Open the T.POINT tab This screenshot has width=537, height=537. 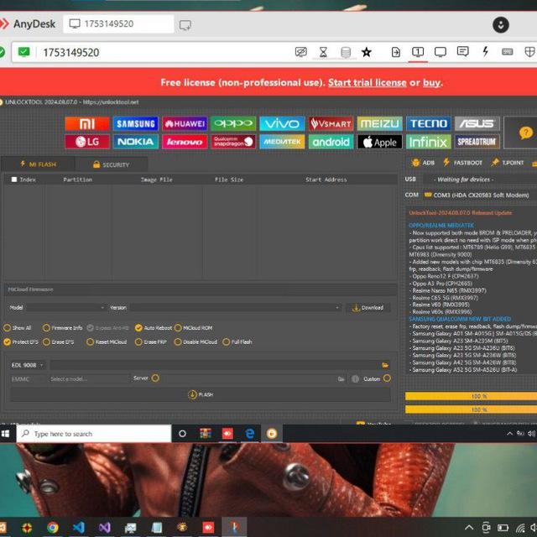click(x=507, y=163)
